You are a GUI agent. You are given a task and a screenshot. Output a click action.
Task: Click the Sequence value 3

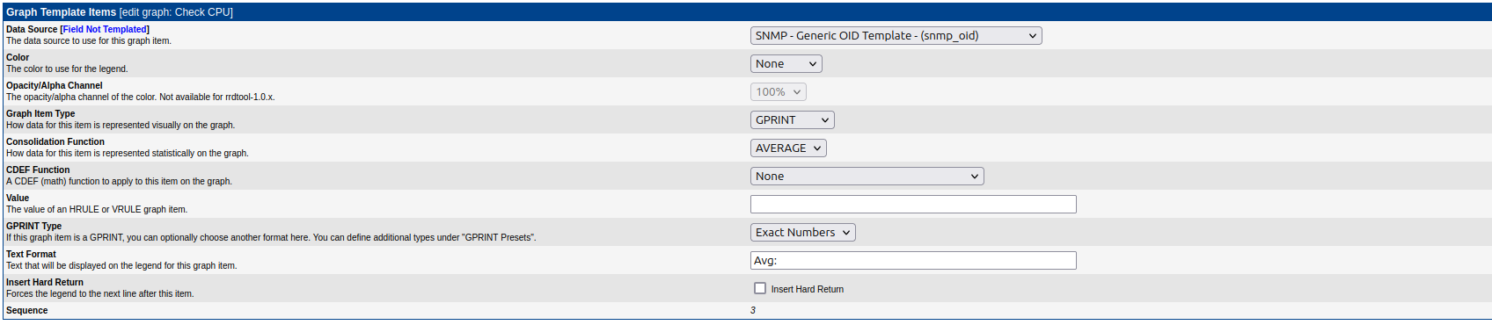pos(753,311)
